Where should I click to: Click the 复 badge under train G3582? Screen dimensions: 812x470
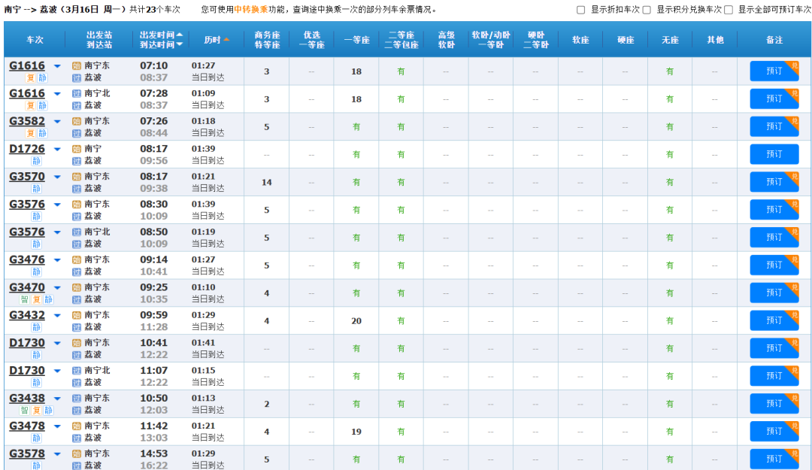tap(31, 133)
